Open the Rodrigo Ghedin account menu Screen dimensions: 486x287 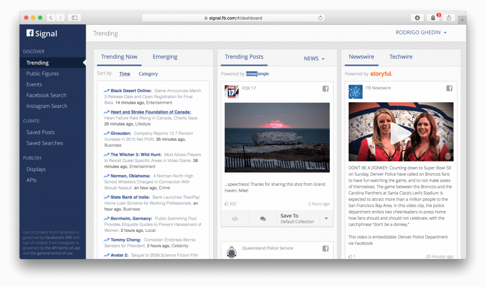(421, 33)
